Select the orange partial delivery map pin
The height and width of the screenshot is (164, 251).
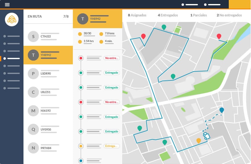tap(199, 141)
